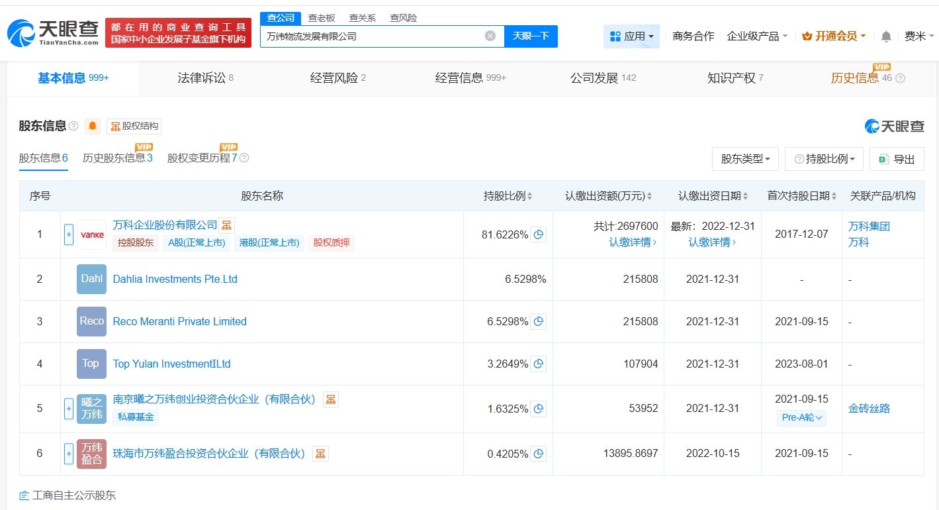939x510 pixels.
Task: Click inside the company search input field
Action: pos(371,36)
